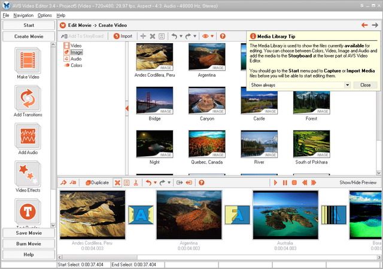Go back with the orange left arrow

(x=364, y=25)
